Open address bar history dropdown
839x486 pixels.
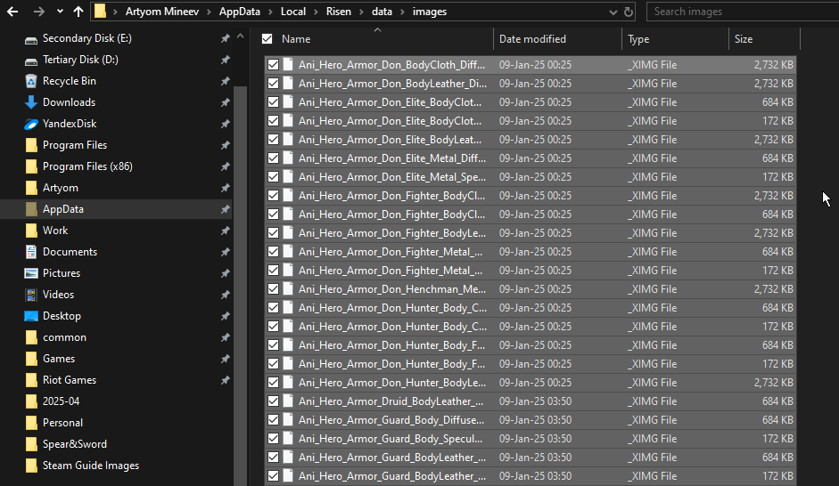pyautogui.click(x=613, y=12)
